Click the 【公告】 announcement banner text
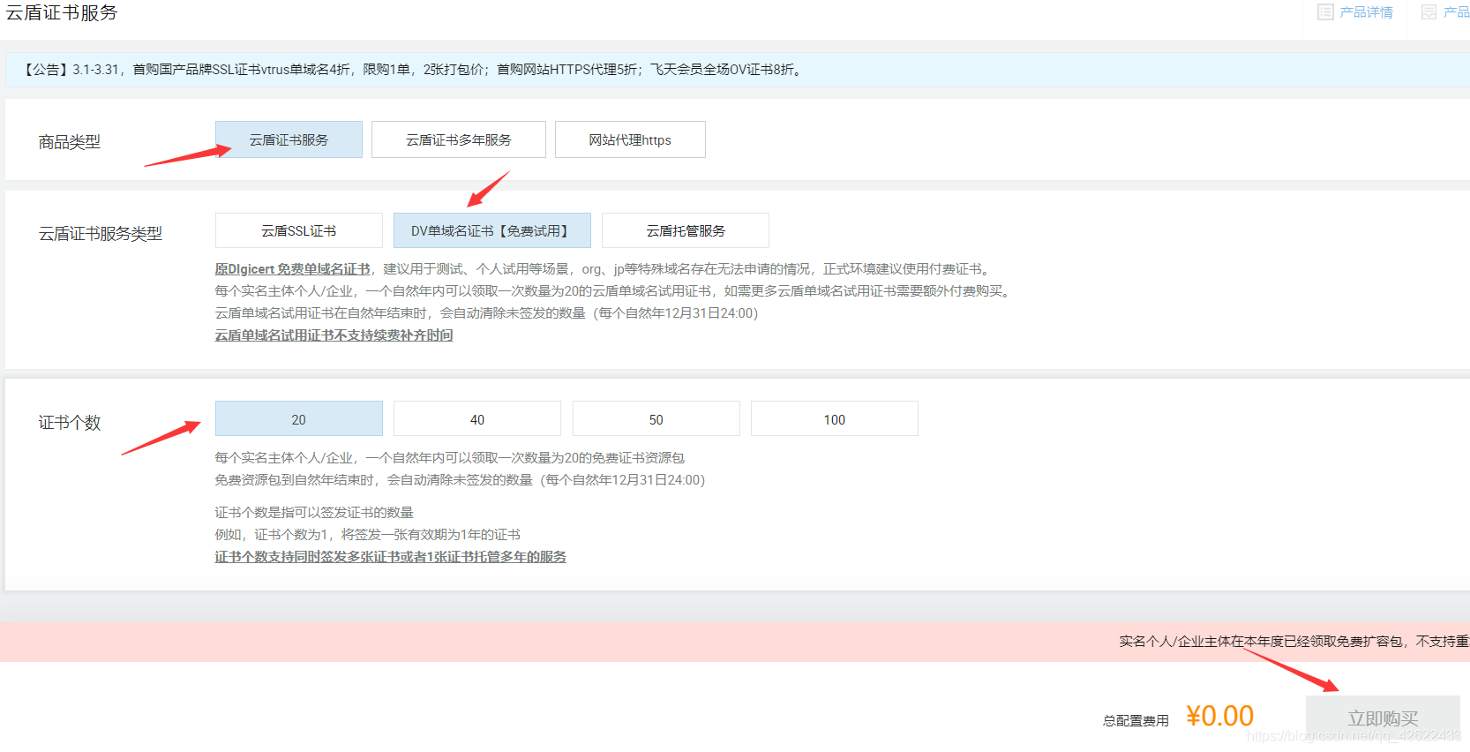 [413, 70]
